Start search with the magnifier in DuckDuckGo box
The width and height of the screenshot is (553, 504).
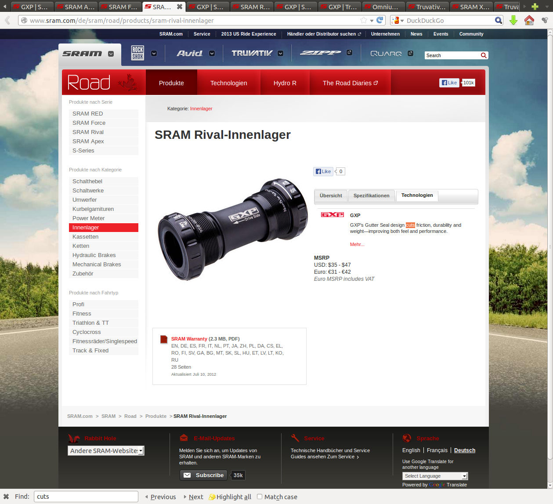coord(499,20)
